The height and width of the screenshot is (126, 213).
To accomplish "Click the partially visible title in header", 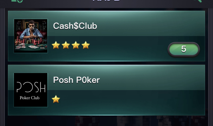I will click(106, 1).
